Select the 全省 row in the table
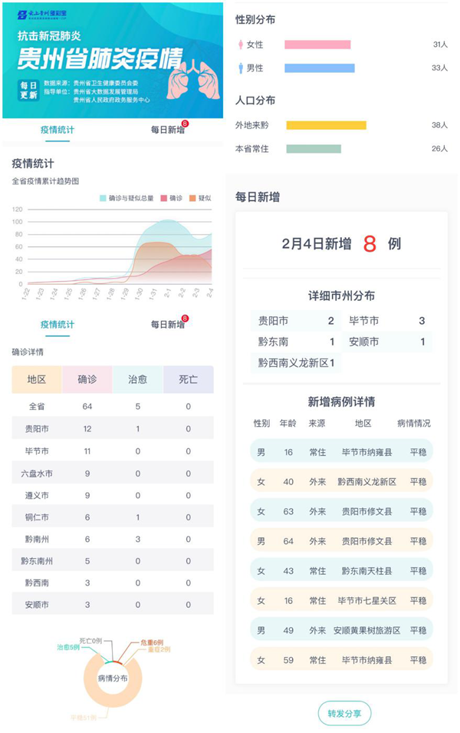The image size is (460, 733). pos(113,406)
